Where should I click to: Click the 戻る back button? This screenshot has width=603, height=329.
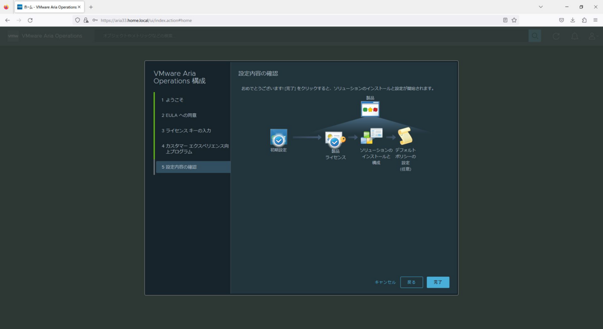(412, 282)
